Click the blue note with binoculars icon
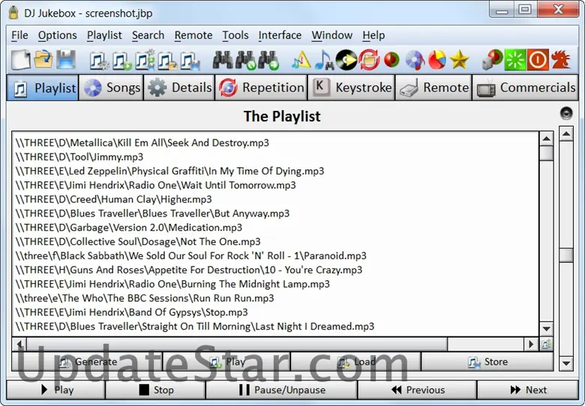This screenshot has height=406, width=585. tap(324, 60)
